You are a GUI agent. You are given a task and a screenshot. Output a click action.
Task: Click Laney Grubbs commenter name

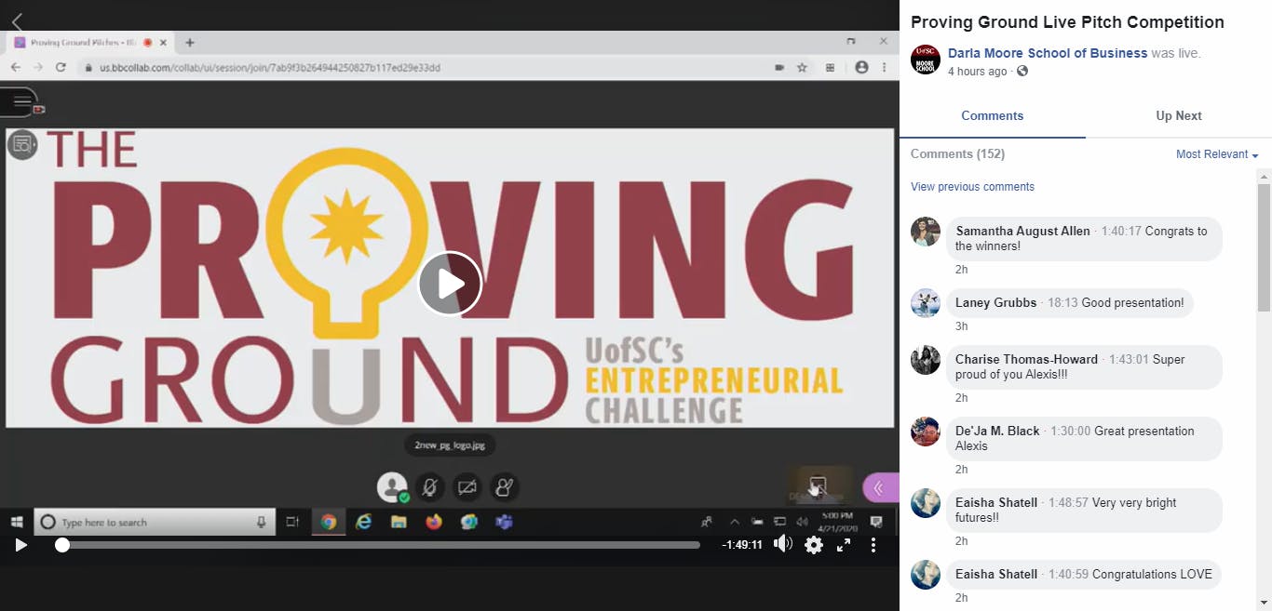[x=995, y=302]
